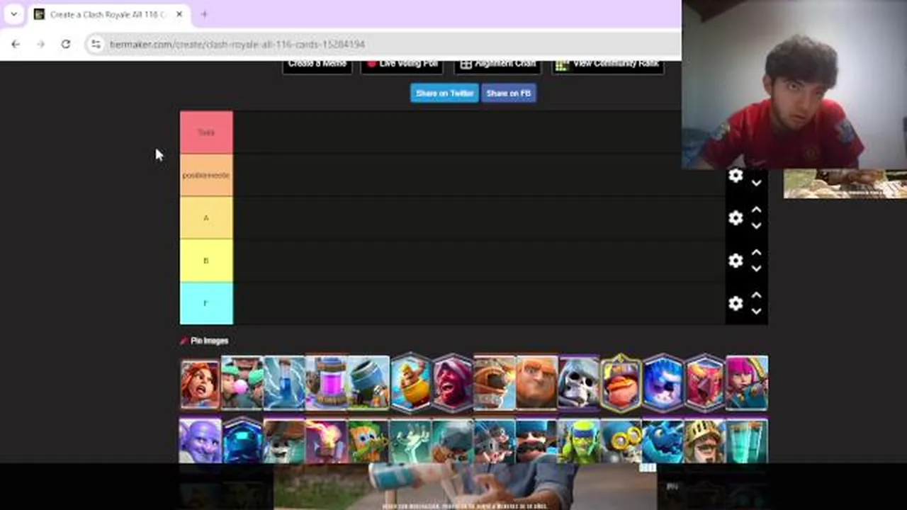Choose the green goblin with headband card

(x=579, y=441)
